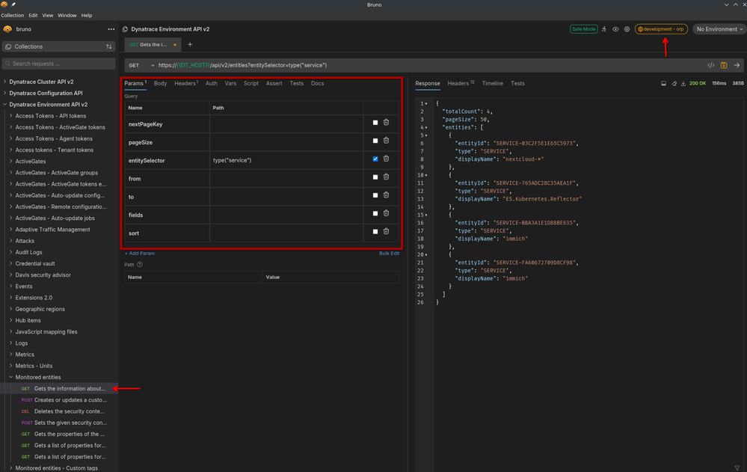Save the request with disk icon
This screenshot has width=747, height=472.
724,65
